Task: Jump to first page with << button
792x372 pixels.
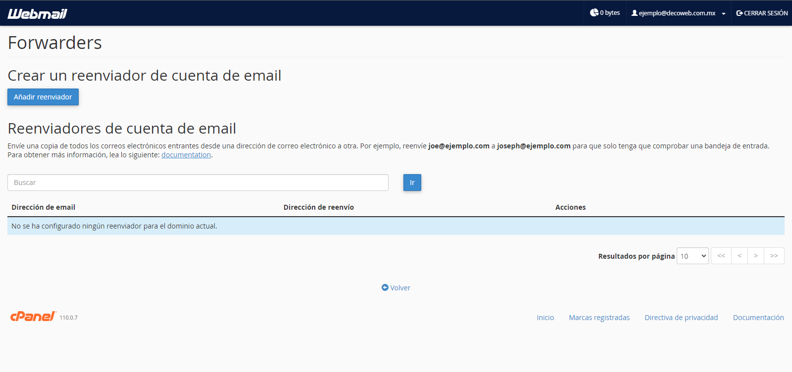Action: click(721, 256)
